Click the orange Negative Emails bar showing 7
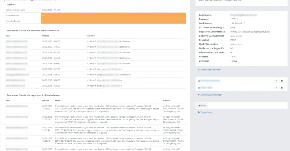 pyautogui.click(x=114, y=21)
